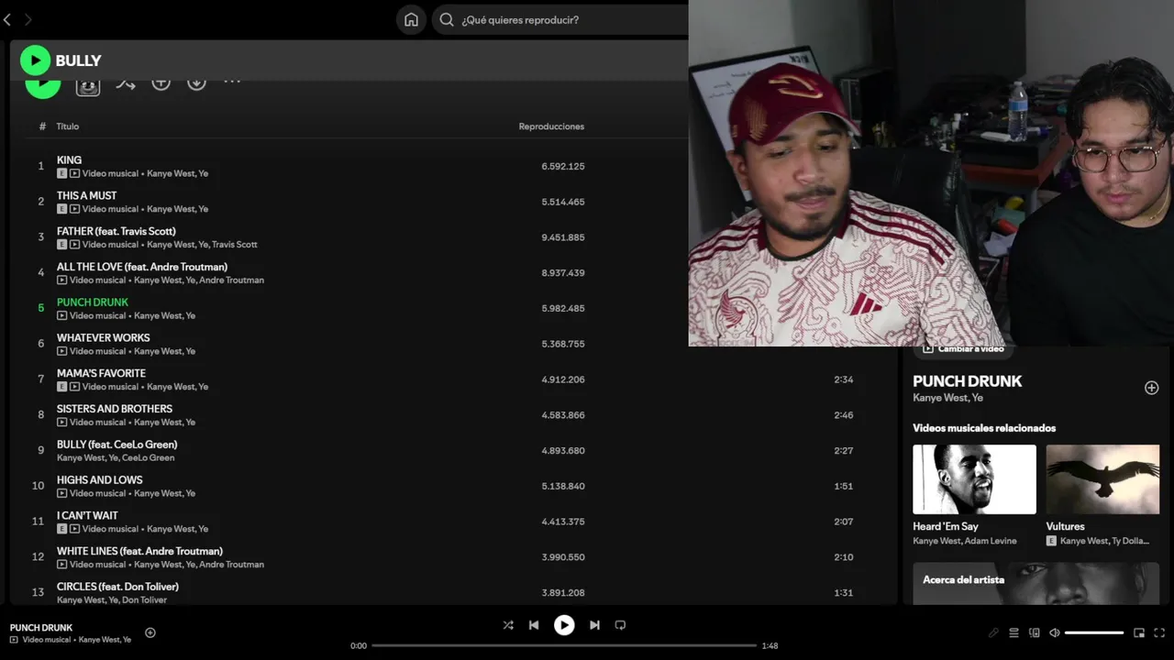Click the album shuffle icon under header
This screenshot has height=660, width=1174.
point(125,83)
